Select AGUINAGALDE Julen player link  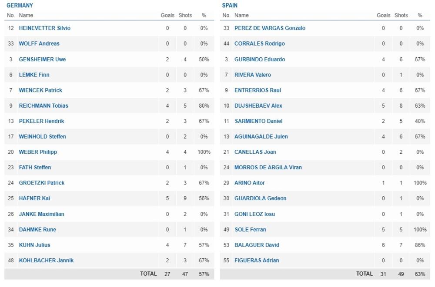pyautogui.click(x=261, y=136)
